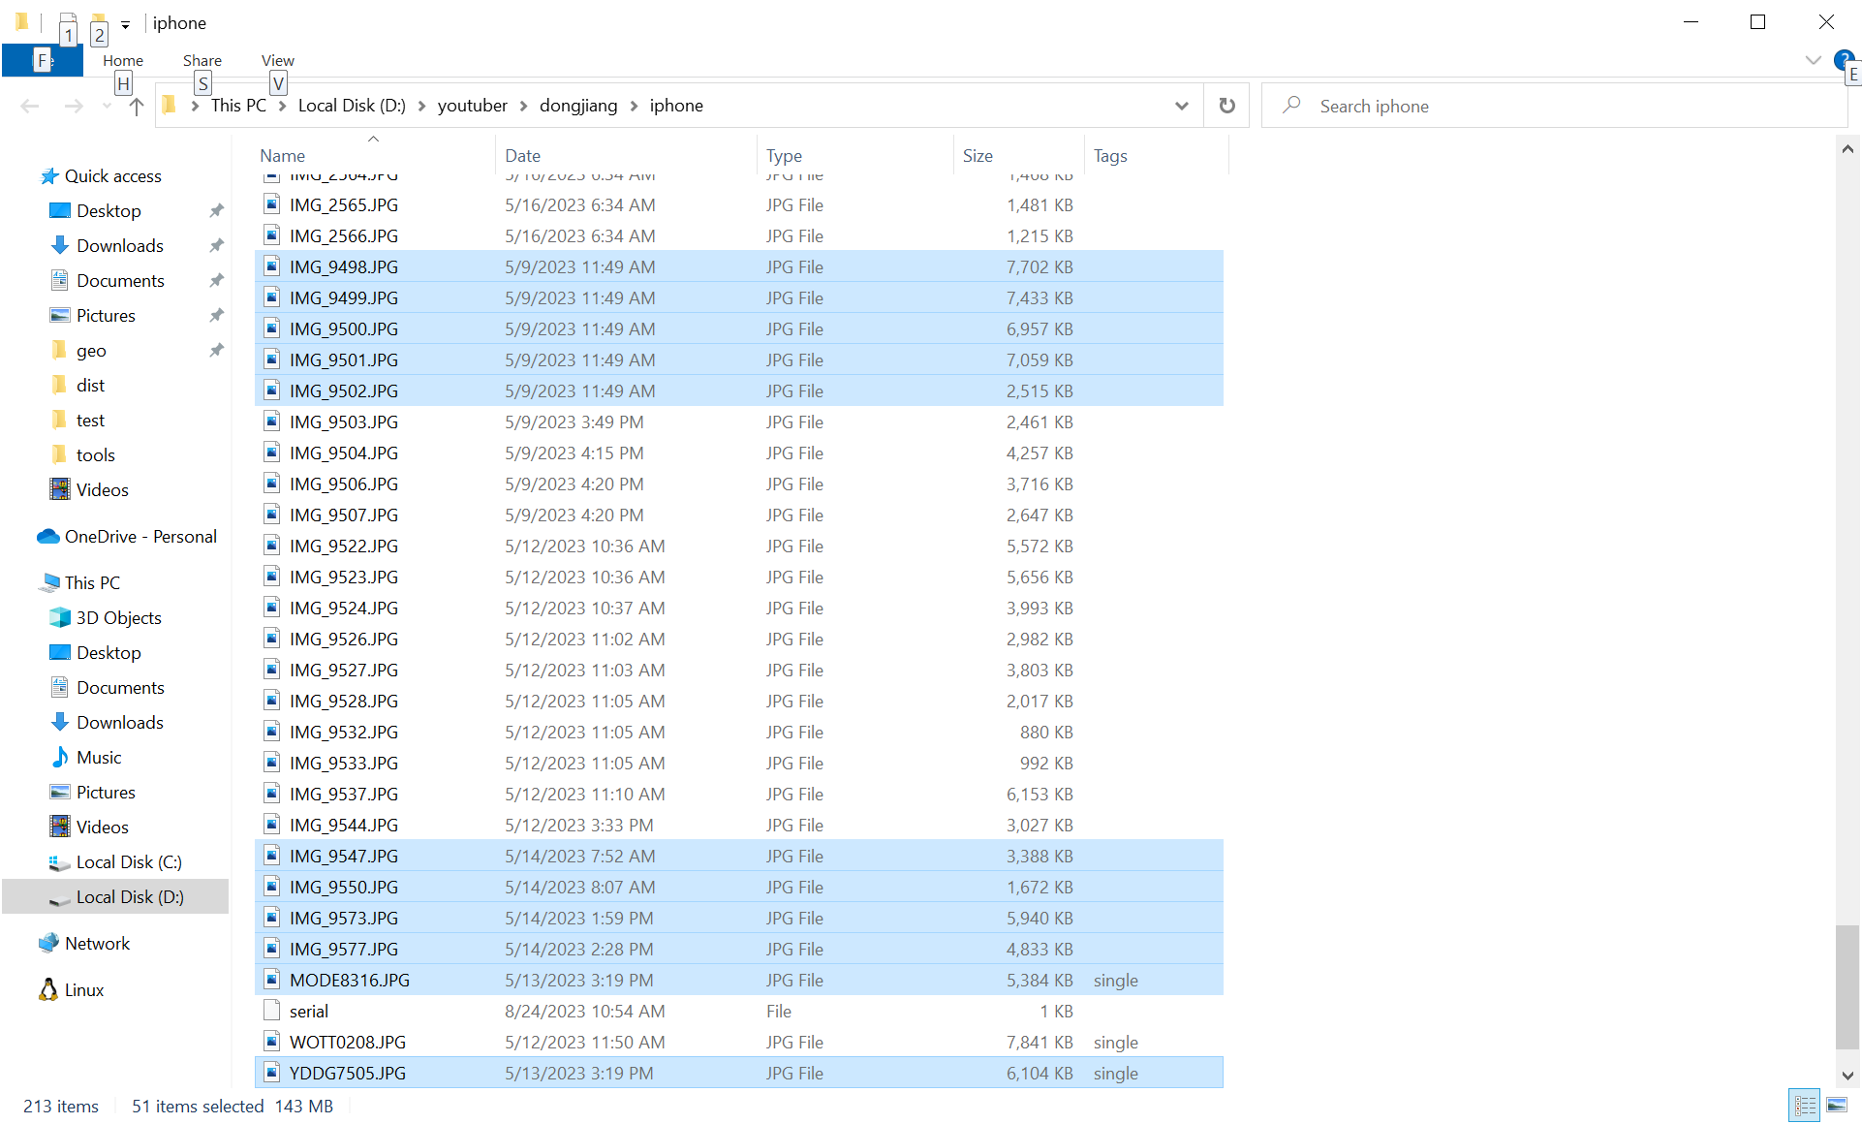Navigate to youtuber in breadcrumb path

click(x=472, y=106)
